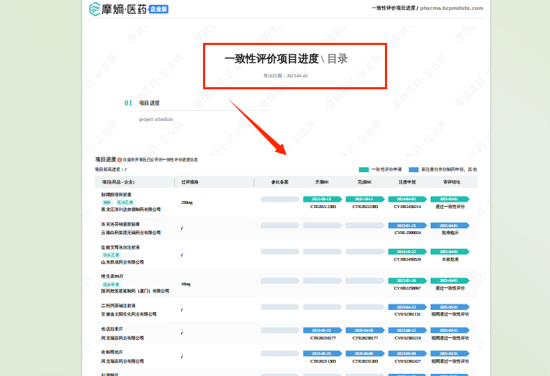Open the 01 项目进度 table of contents entry
Viewport: 550px width, 376px height.
149,103
